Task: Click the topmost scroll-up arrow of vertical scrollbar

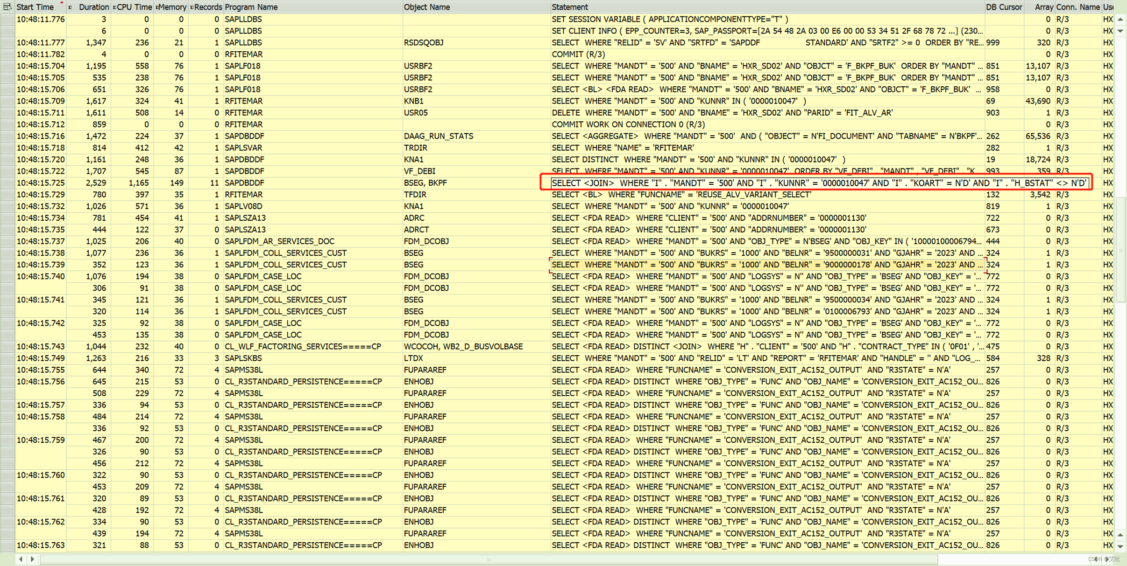Action: [x=1120, y=19]
